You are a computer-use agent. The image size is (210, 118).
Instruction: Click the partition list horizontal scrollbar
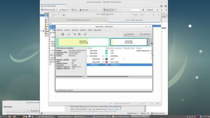click(x=108, y=76)
